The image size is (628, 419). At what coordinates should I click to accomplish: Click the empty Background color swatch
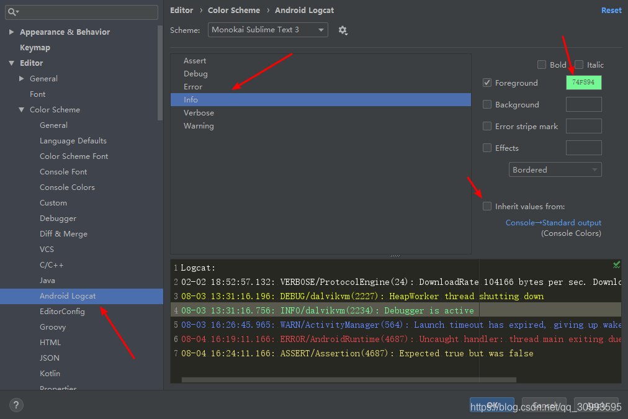(583, 104)
